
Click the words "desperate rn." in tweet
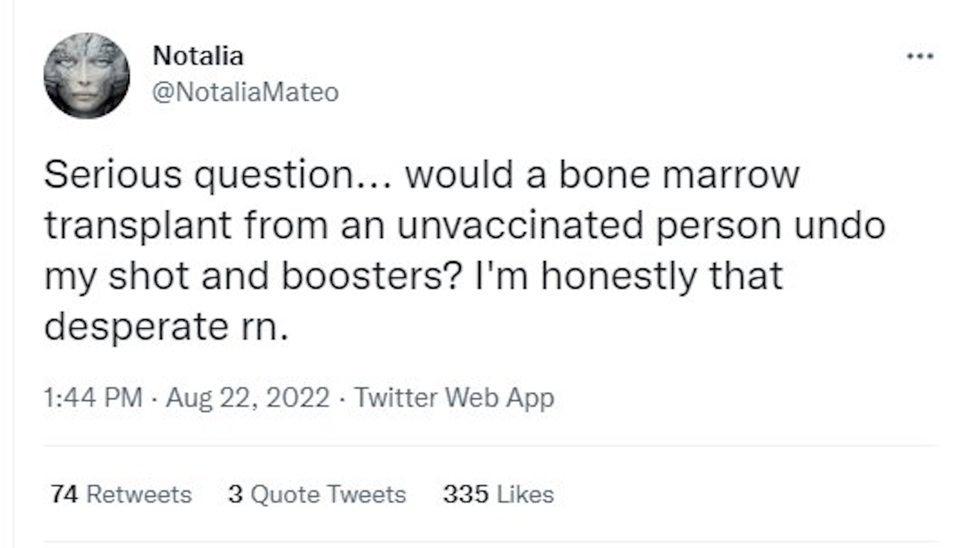click(x=166, y=327)
